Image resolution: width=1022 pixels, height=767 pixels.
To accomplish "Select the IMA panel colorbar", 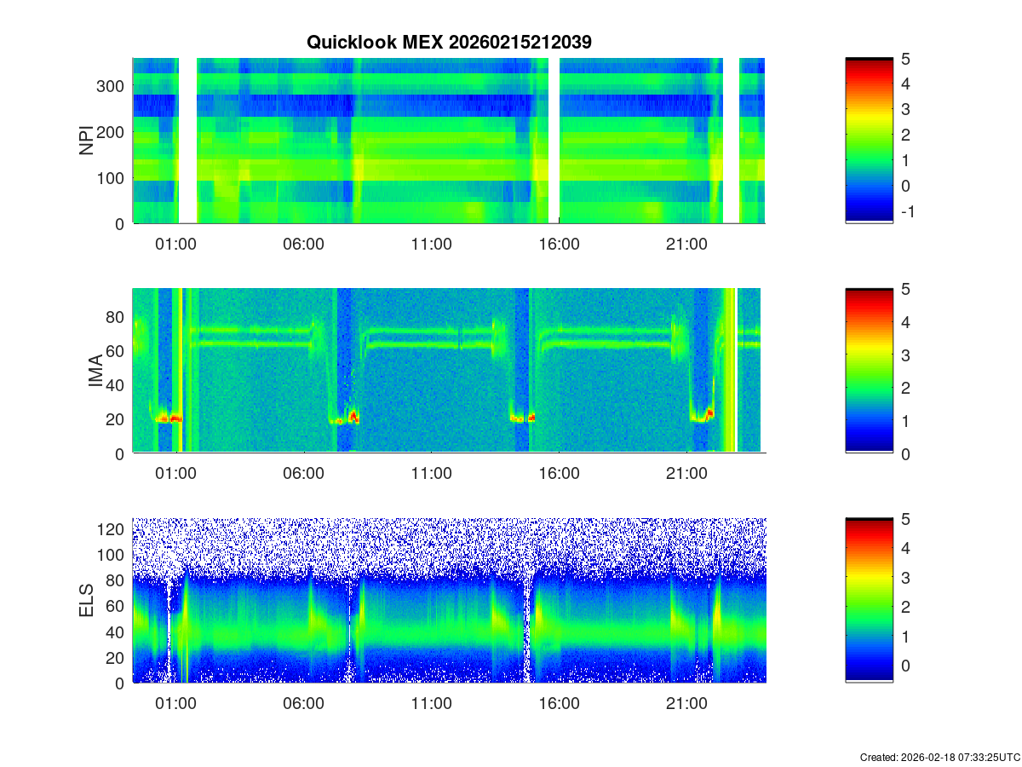I will click(869, 371).
